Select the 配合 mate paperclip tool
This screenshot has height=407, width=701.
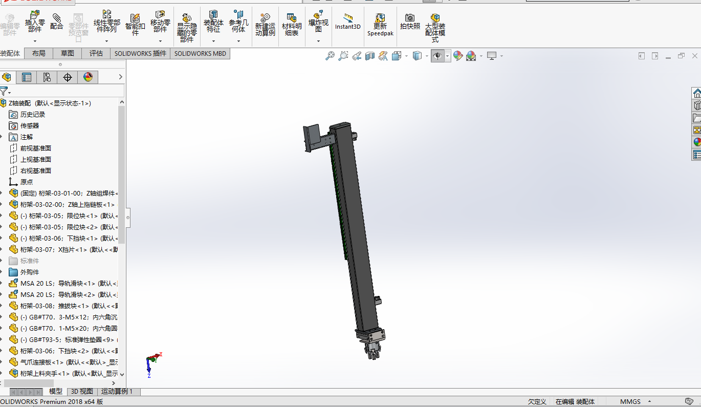[x=56, y=22]
